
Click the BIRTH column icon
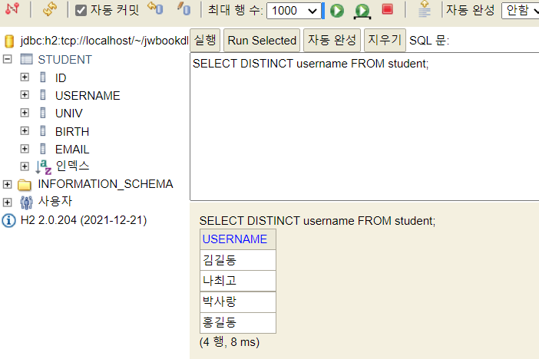tap(43, 130)
